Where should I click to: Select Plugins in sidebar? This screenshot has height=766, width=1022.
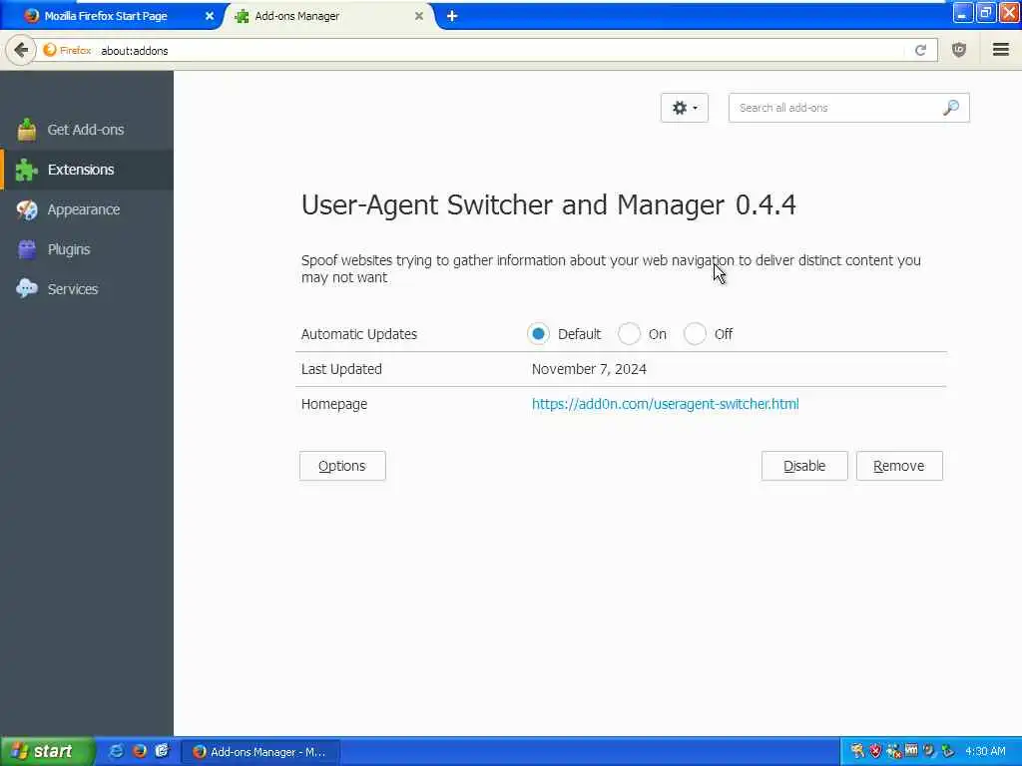(x=87, y=249)
